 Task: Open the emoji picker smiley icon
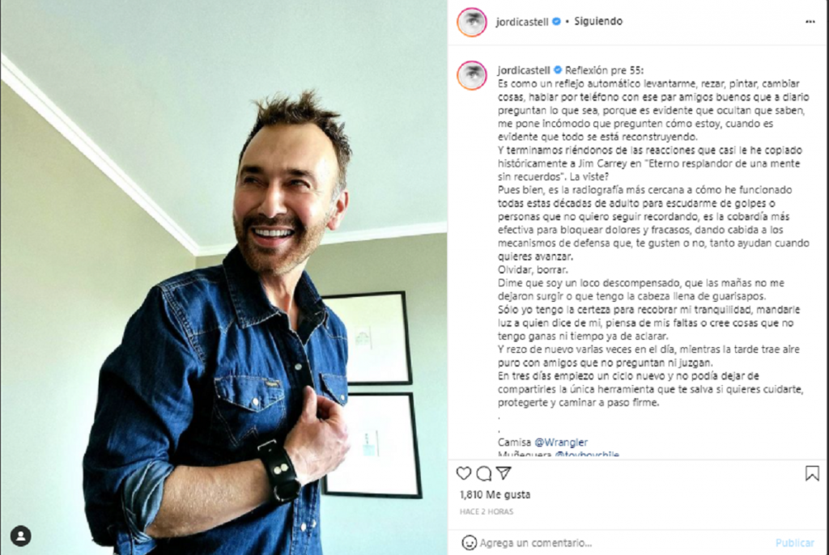coord(469,543)
